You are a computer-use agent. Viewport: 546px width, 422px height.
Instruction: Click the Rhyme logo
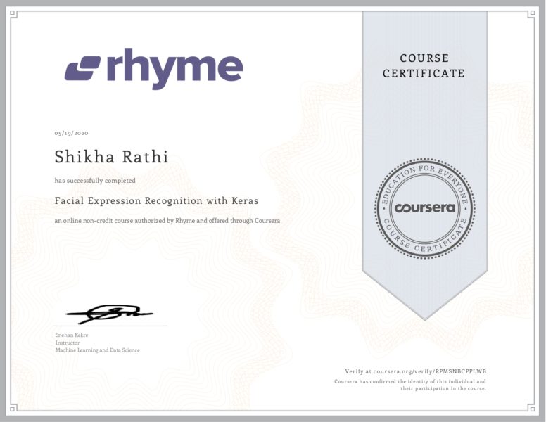(x=153, y=69)
